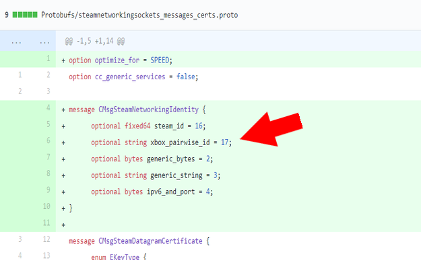
Task: Click plus marker beside CMsgSteamNetworkingIdentity message
Action: 63,110
